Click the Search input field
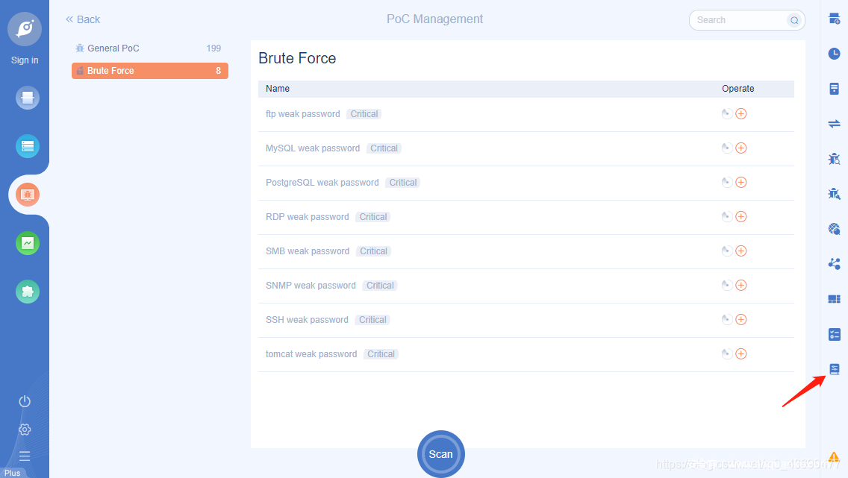This screenshot has height=478, width=848. point(739,20)
